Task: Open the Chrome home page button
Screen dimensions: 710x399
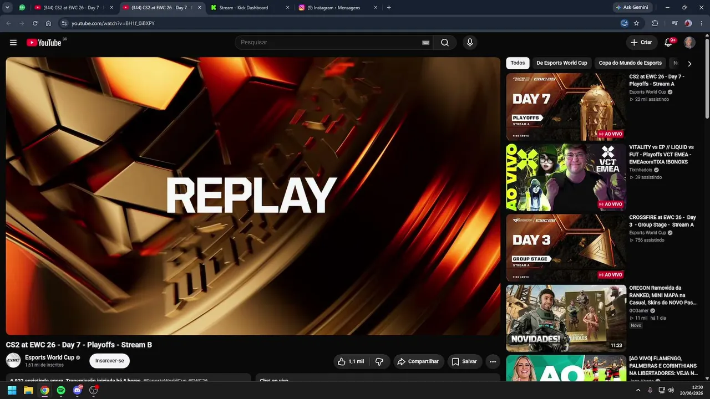Action: tap(48, 23)
